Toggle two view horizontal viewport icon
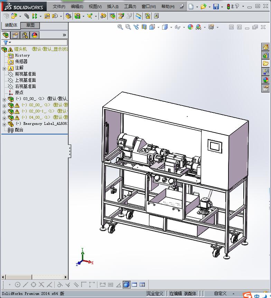Viewport: 271px width, 298px height. pos(134,285)
